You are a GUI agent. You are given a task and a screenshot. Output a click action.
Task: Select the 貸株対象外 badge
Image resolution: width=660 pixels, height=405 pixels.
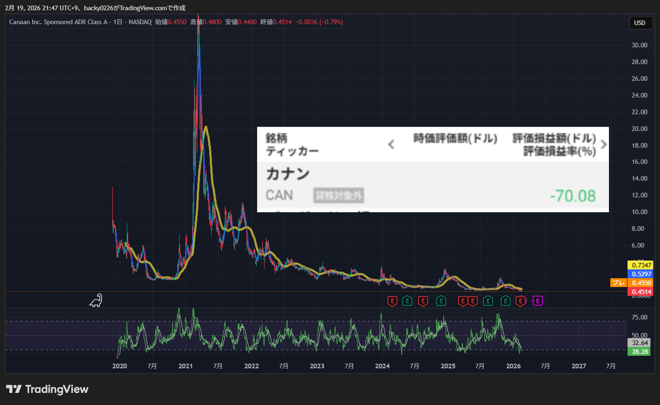click(x=339, y=196)
